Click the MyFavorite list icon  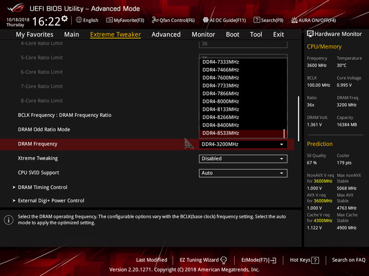(x=109, y=20)
